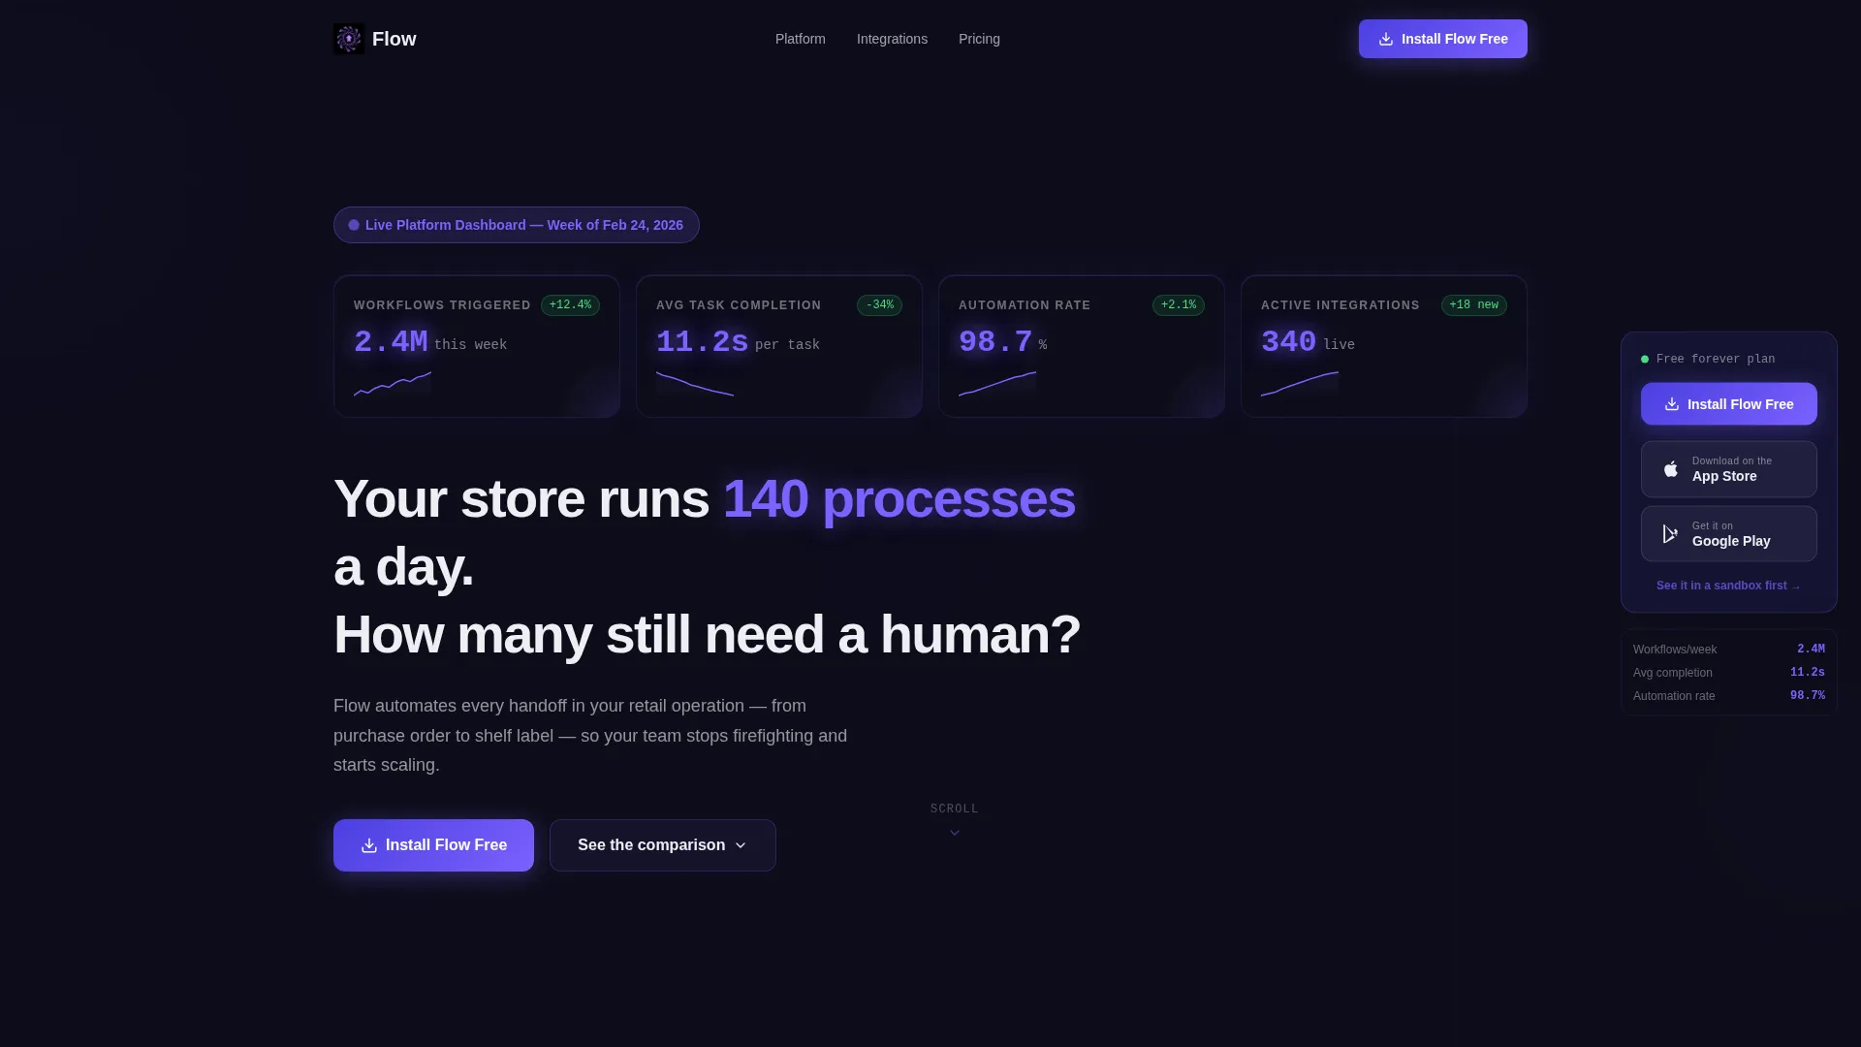The height and width of the screenshot is (1047, 1861).
Task: Click Install Flow Free in side panel
Action: coord(1729,404)
